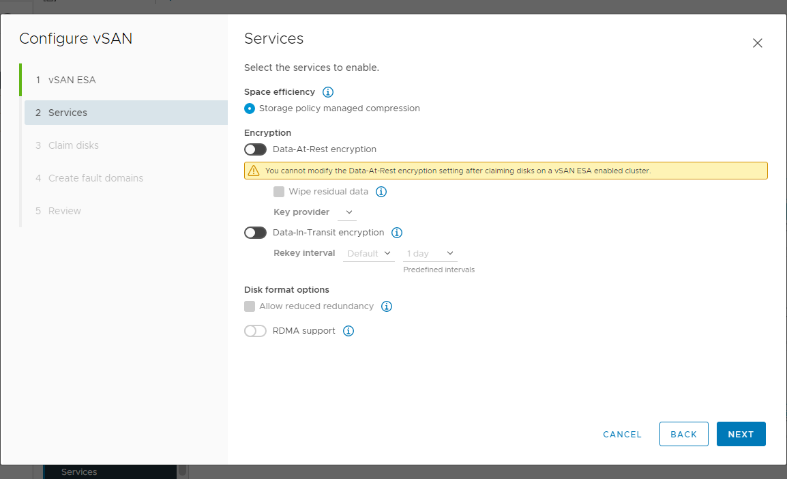Cancel the vSAN configuration wizard
This screenshot has height=479, width=787.
[621, 434]
